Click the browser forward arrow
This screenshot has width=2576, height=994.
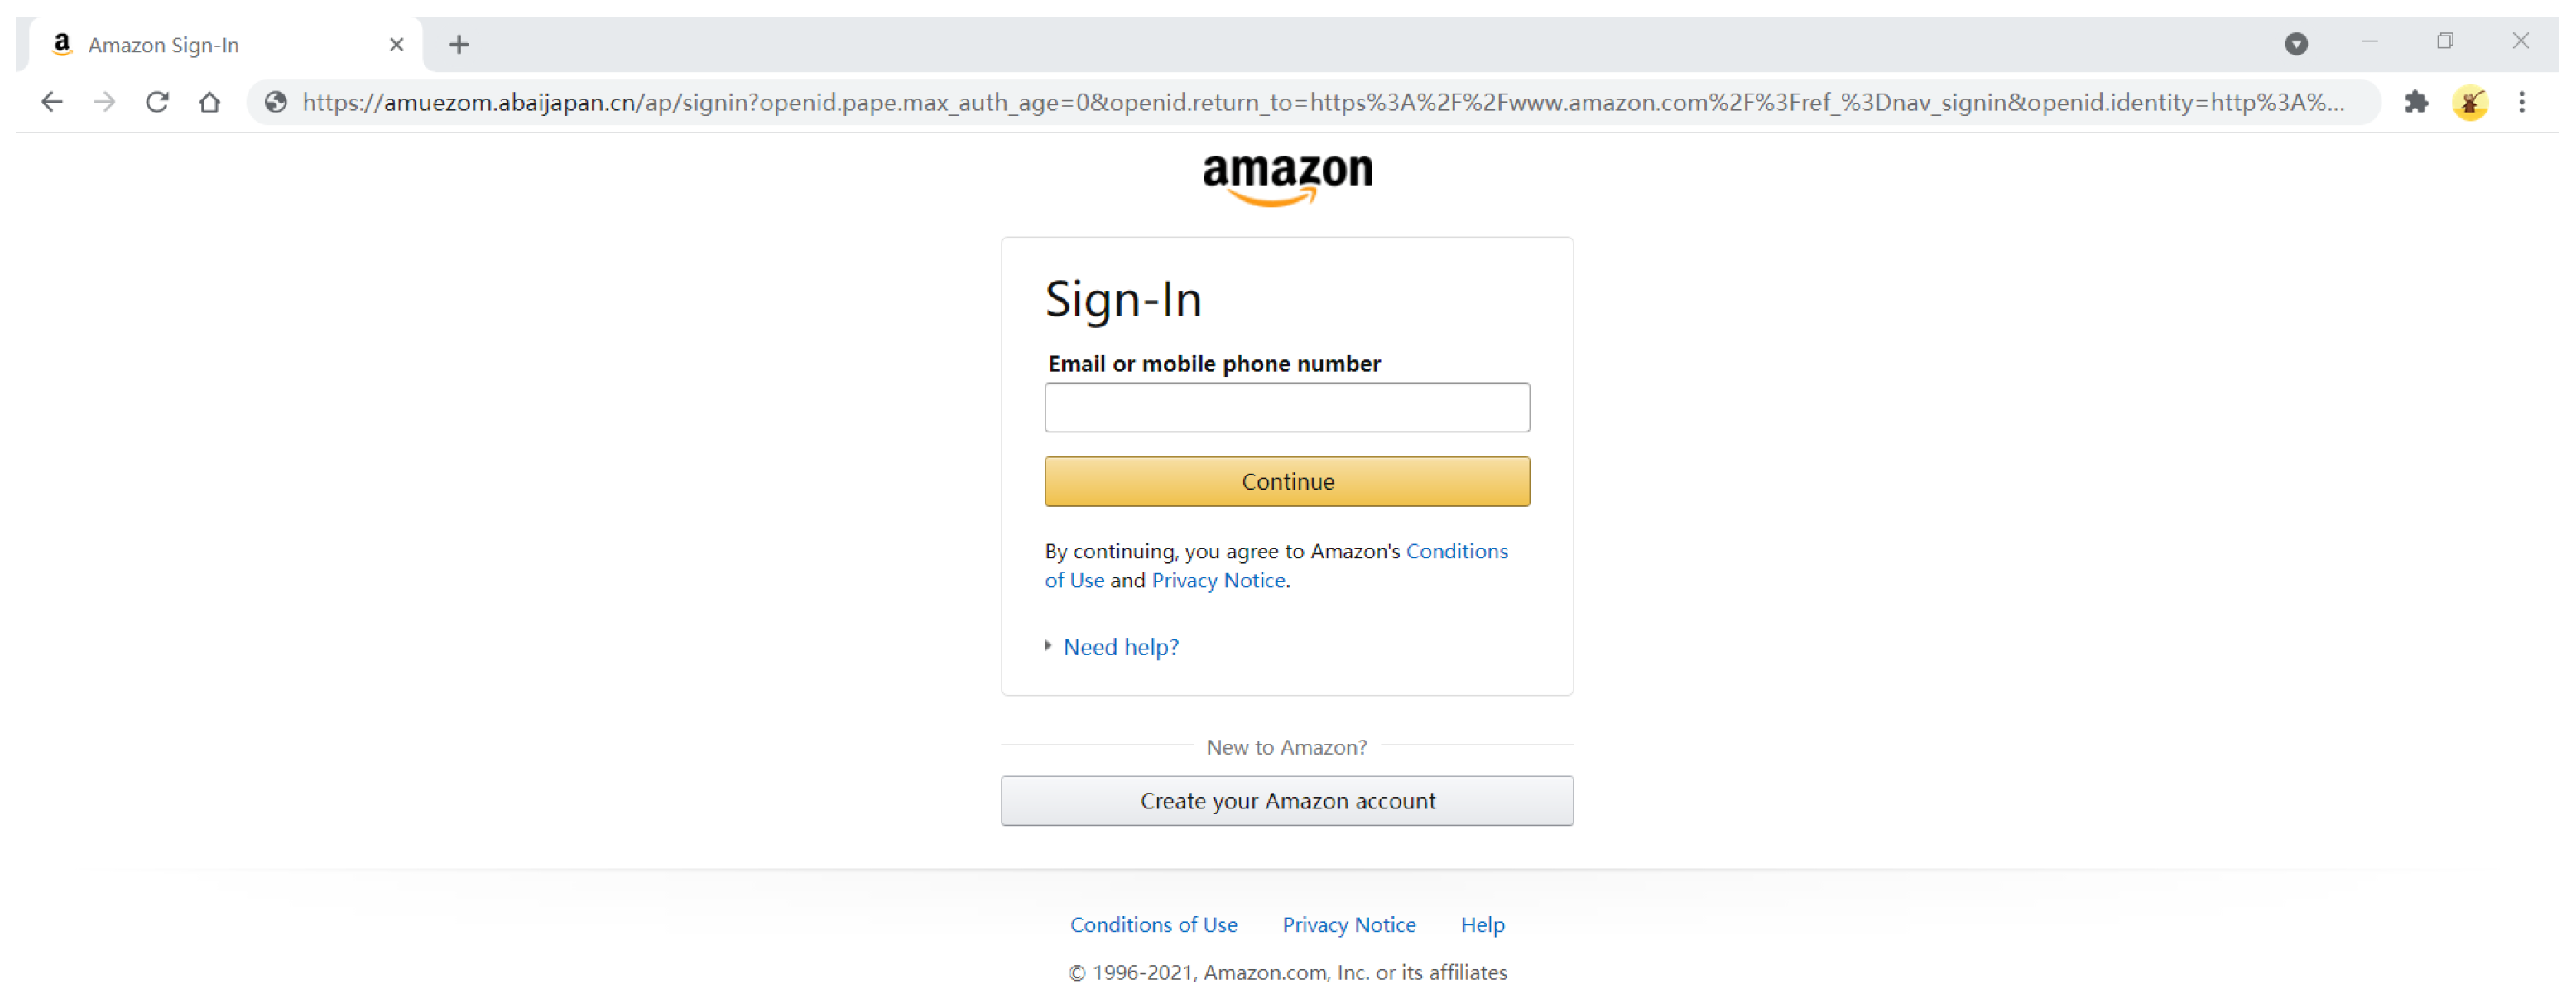click(x=105, y=102)
